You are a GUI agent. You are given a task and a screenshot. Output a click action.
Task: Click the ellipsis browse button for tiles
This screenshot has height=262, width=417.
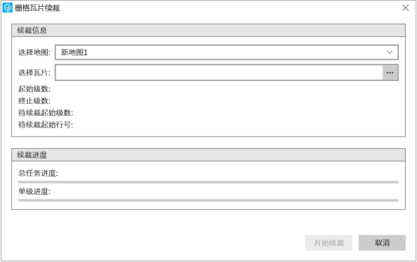pyautogui.click(x=390, y=73)
